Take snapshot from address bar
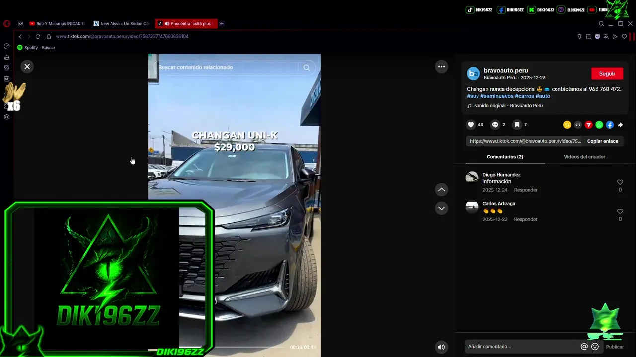636x357 pixels. [x=588, y=36]
